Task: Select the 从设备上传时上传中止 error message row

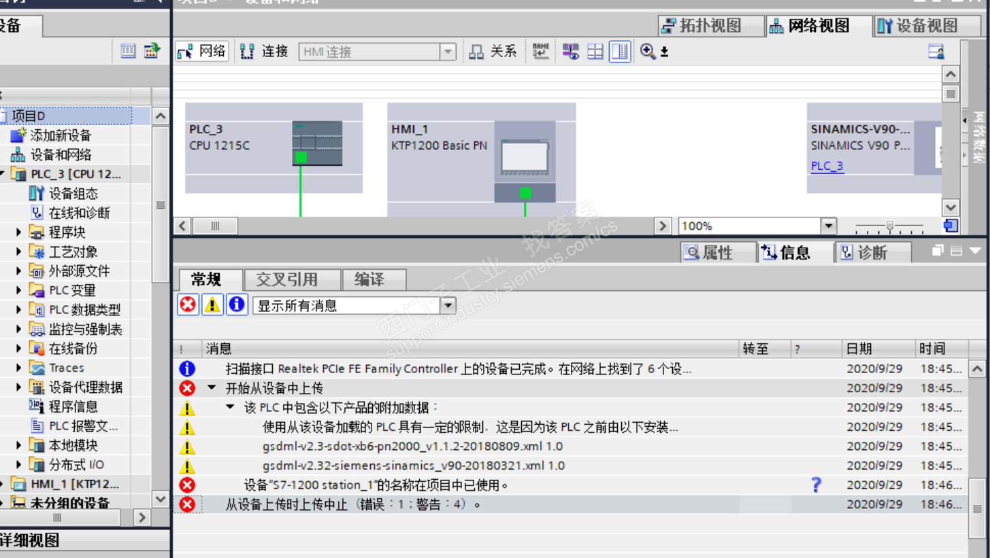Action: coord(570,504)
